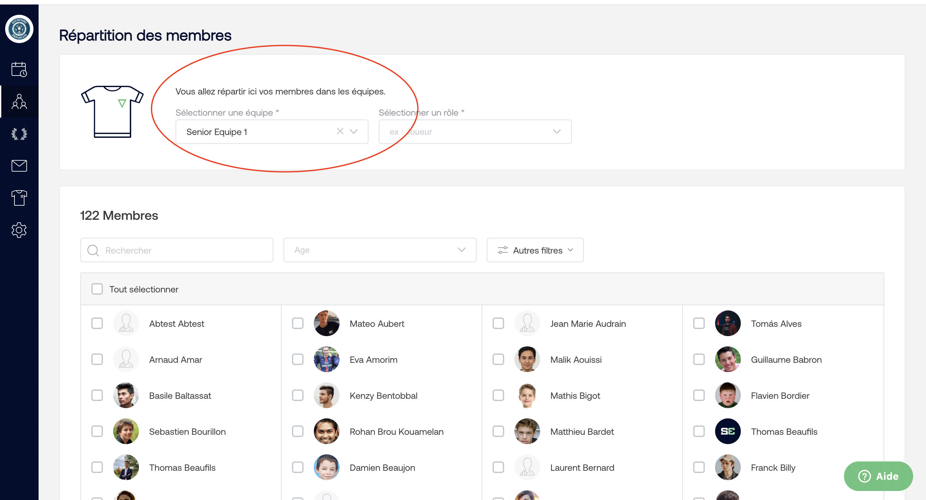Click the Rechercher search field

pyautogui.click(x=177, y=250)
